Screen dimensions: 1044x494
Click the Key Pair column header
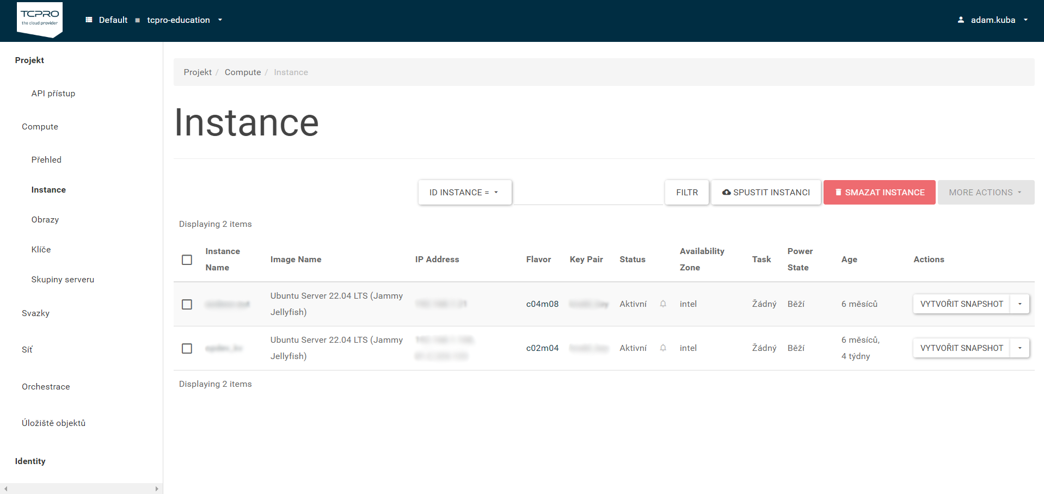point(586,260)
